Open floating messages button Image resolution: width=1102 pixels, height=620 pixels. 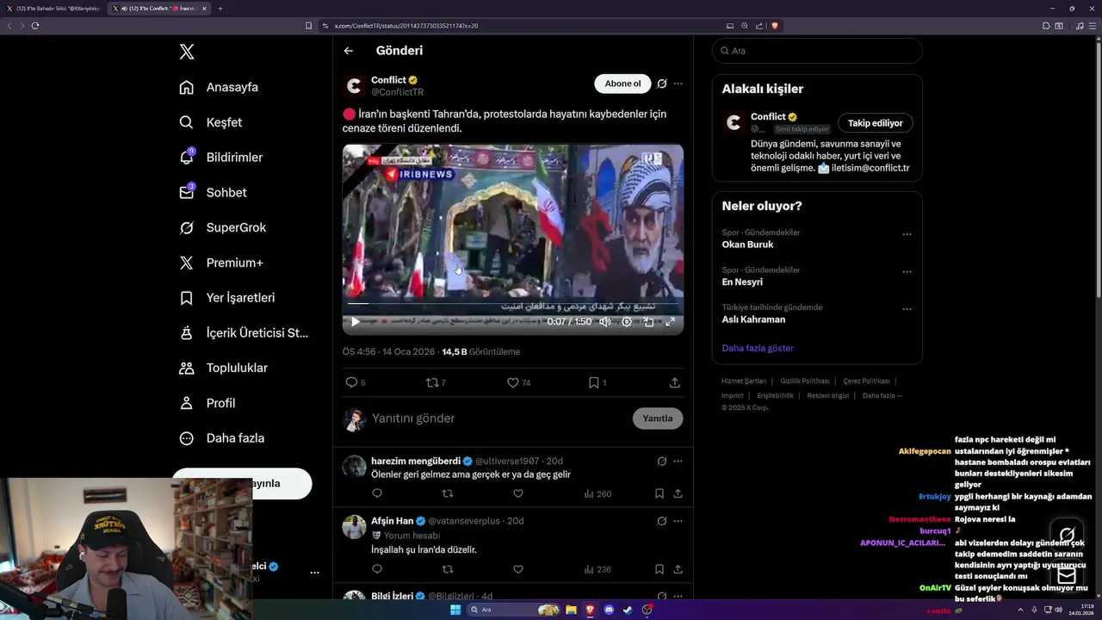tap(1067, 575)
